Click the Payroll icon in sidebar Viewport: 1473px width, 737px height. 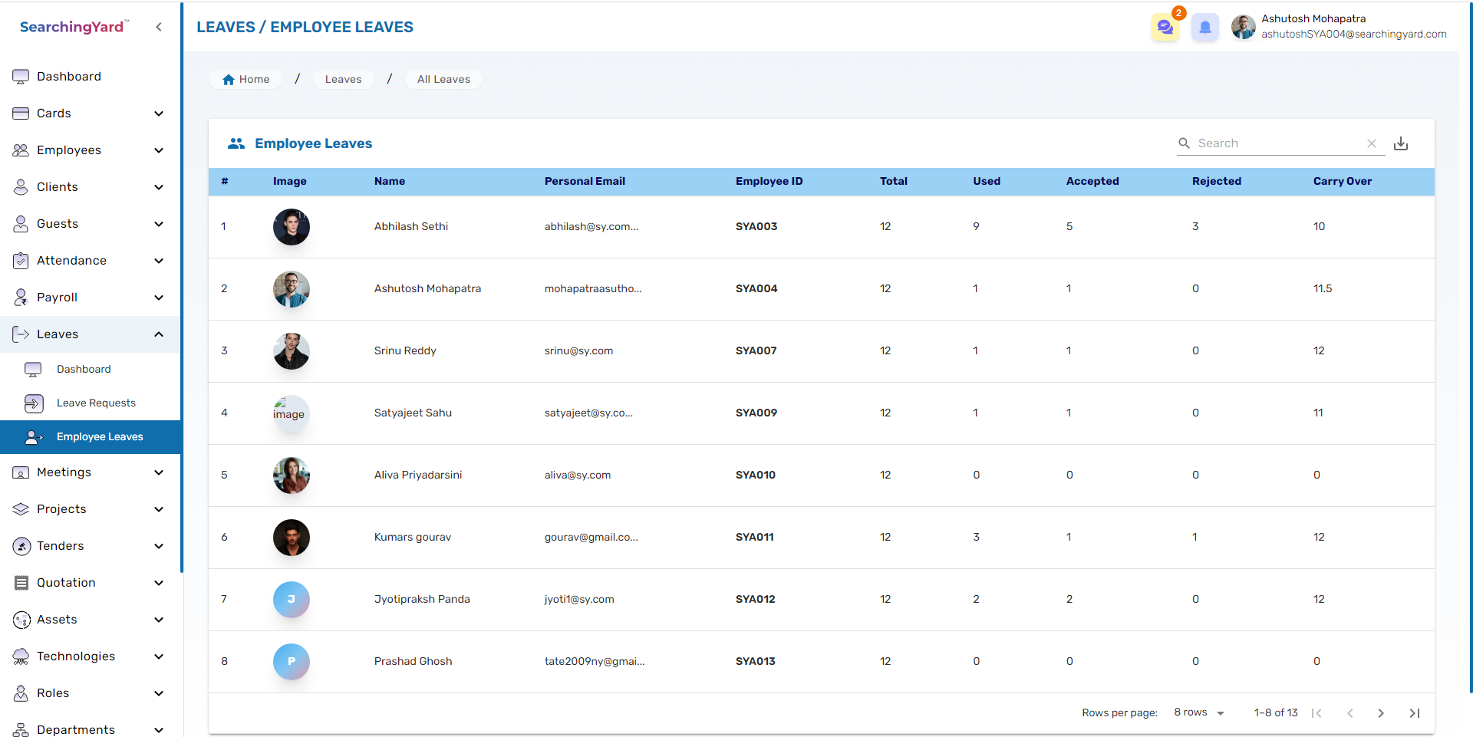click(x=21, y=298)
